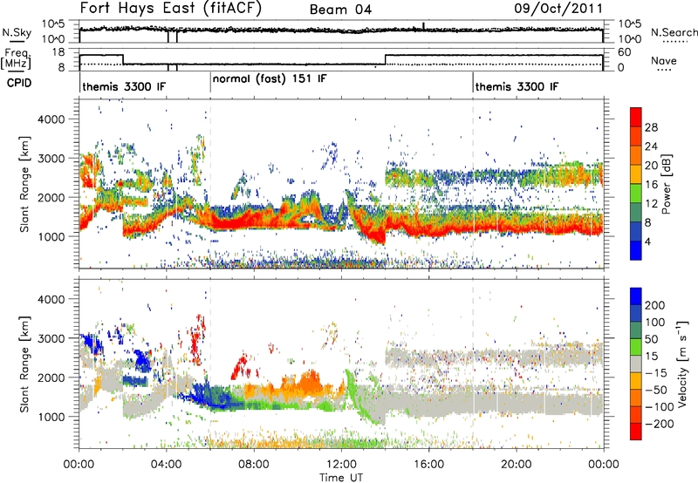
Task: Select '20' on the Power colorbar
Action: [651, 166]
